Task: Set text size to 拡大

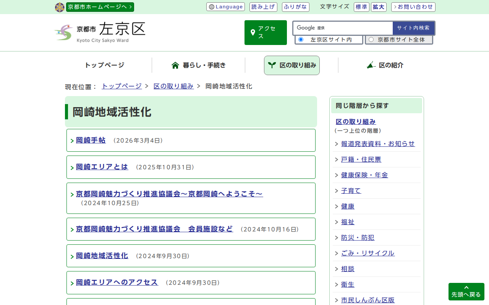Action: click(x=379, y=7)
